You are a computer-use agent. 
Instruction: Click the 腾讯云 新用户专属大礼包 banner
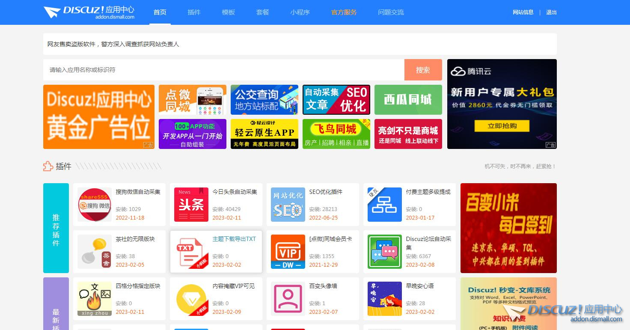pyautogui.click(x=502, y=104)
